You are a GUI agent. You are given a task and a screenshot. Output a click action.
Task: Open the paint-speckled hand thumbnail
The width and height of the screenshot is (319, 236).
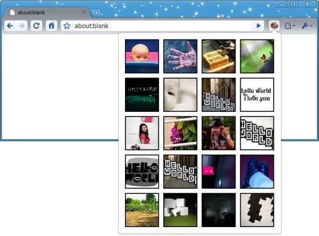point(181,56)
